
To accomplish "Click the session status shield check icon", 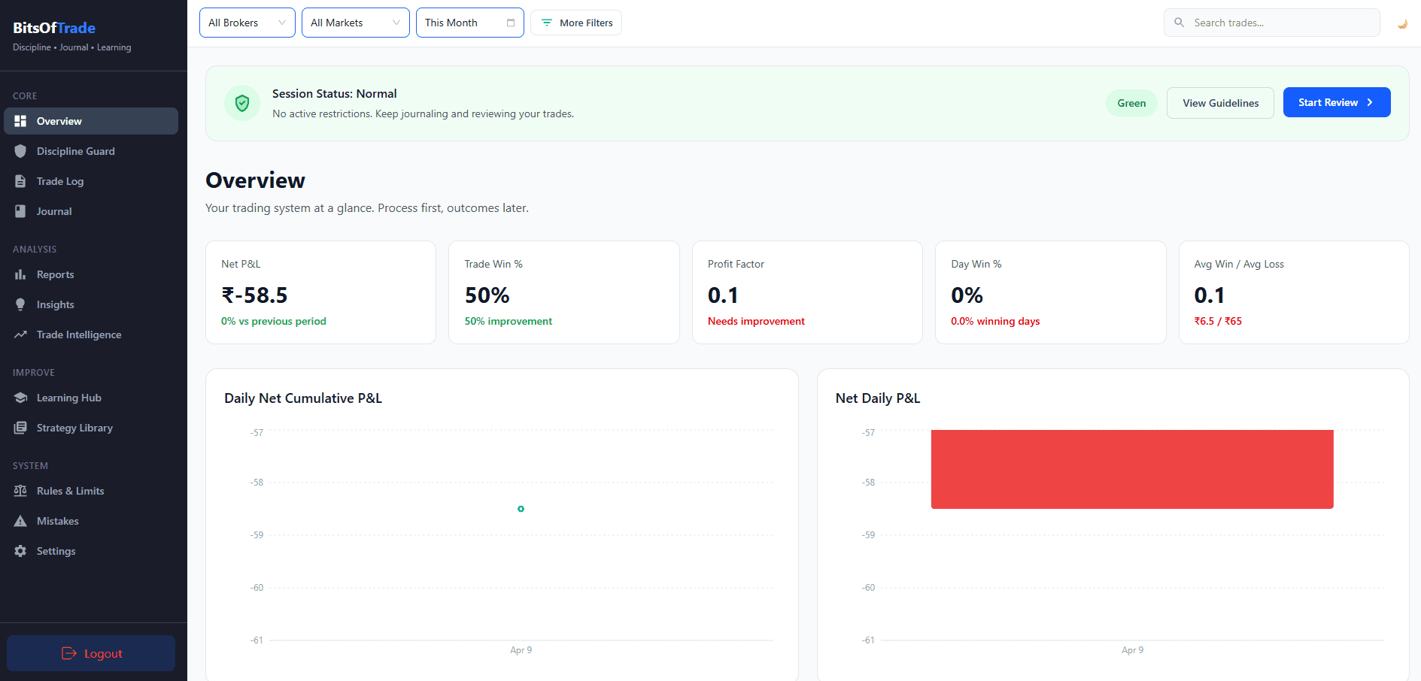I will coord(242,103).
